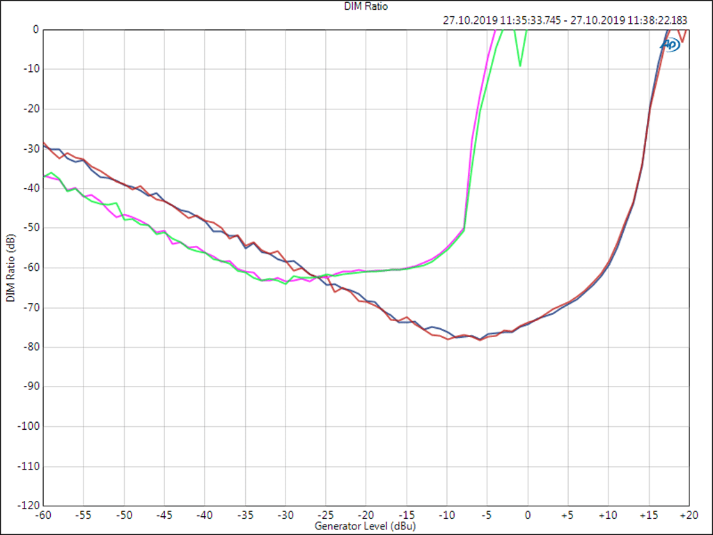Viewport: 713px width, 535px height.
Task: Click the +10 tick on the horizontal axis
Action: coord(607,515)
